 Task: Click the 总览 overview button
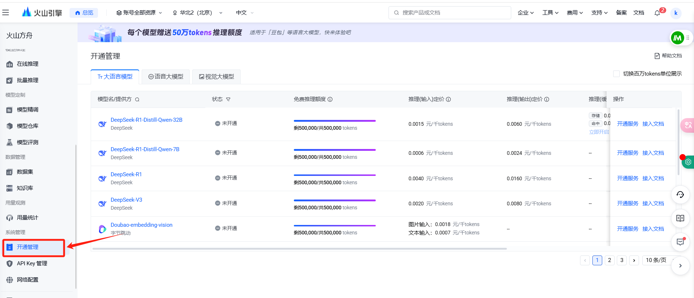click(x=84, y=13)
